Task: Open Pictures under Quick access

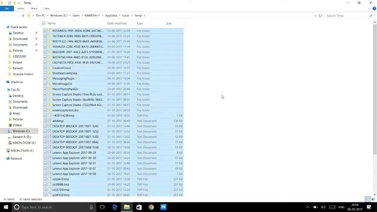Action: coord(18,51)
